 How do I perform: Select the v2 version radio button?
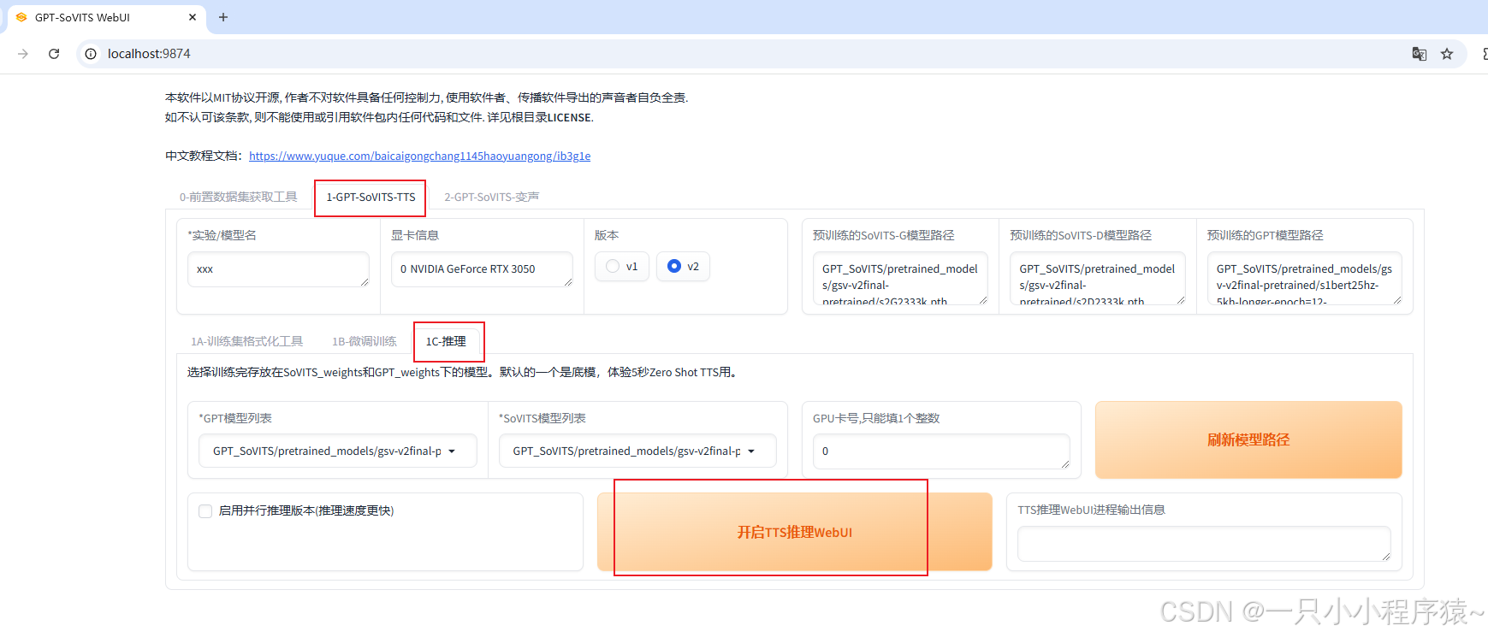pyautogui.click(x=674, y=267)
